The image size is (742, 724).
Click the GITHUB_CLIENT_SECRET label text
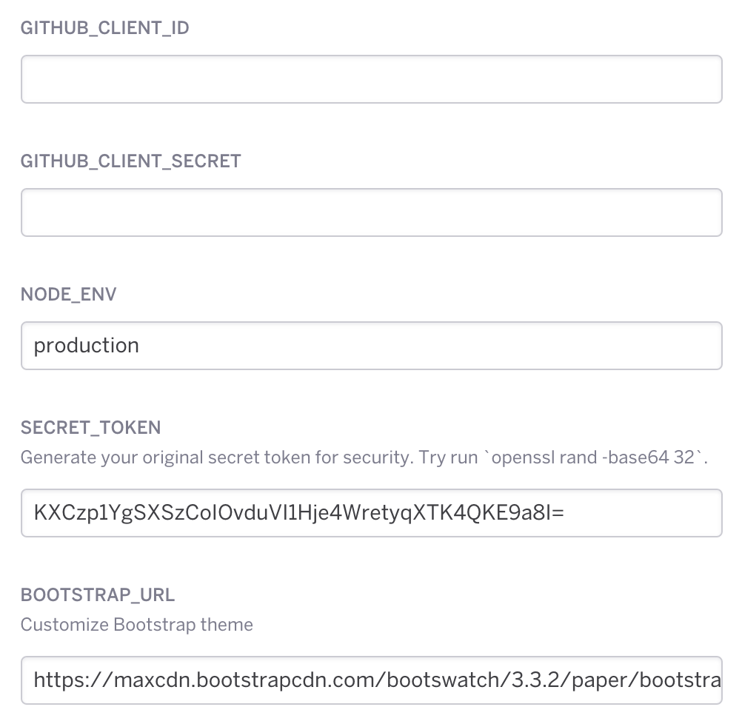coord(131,161)
